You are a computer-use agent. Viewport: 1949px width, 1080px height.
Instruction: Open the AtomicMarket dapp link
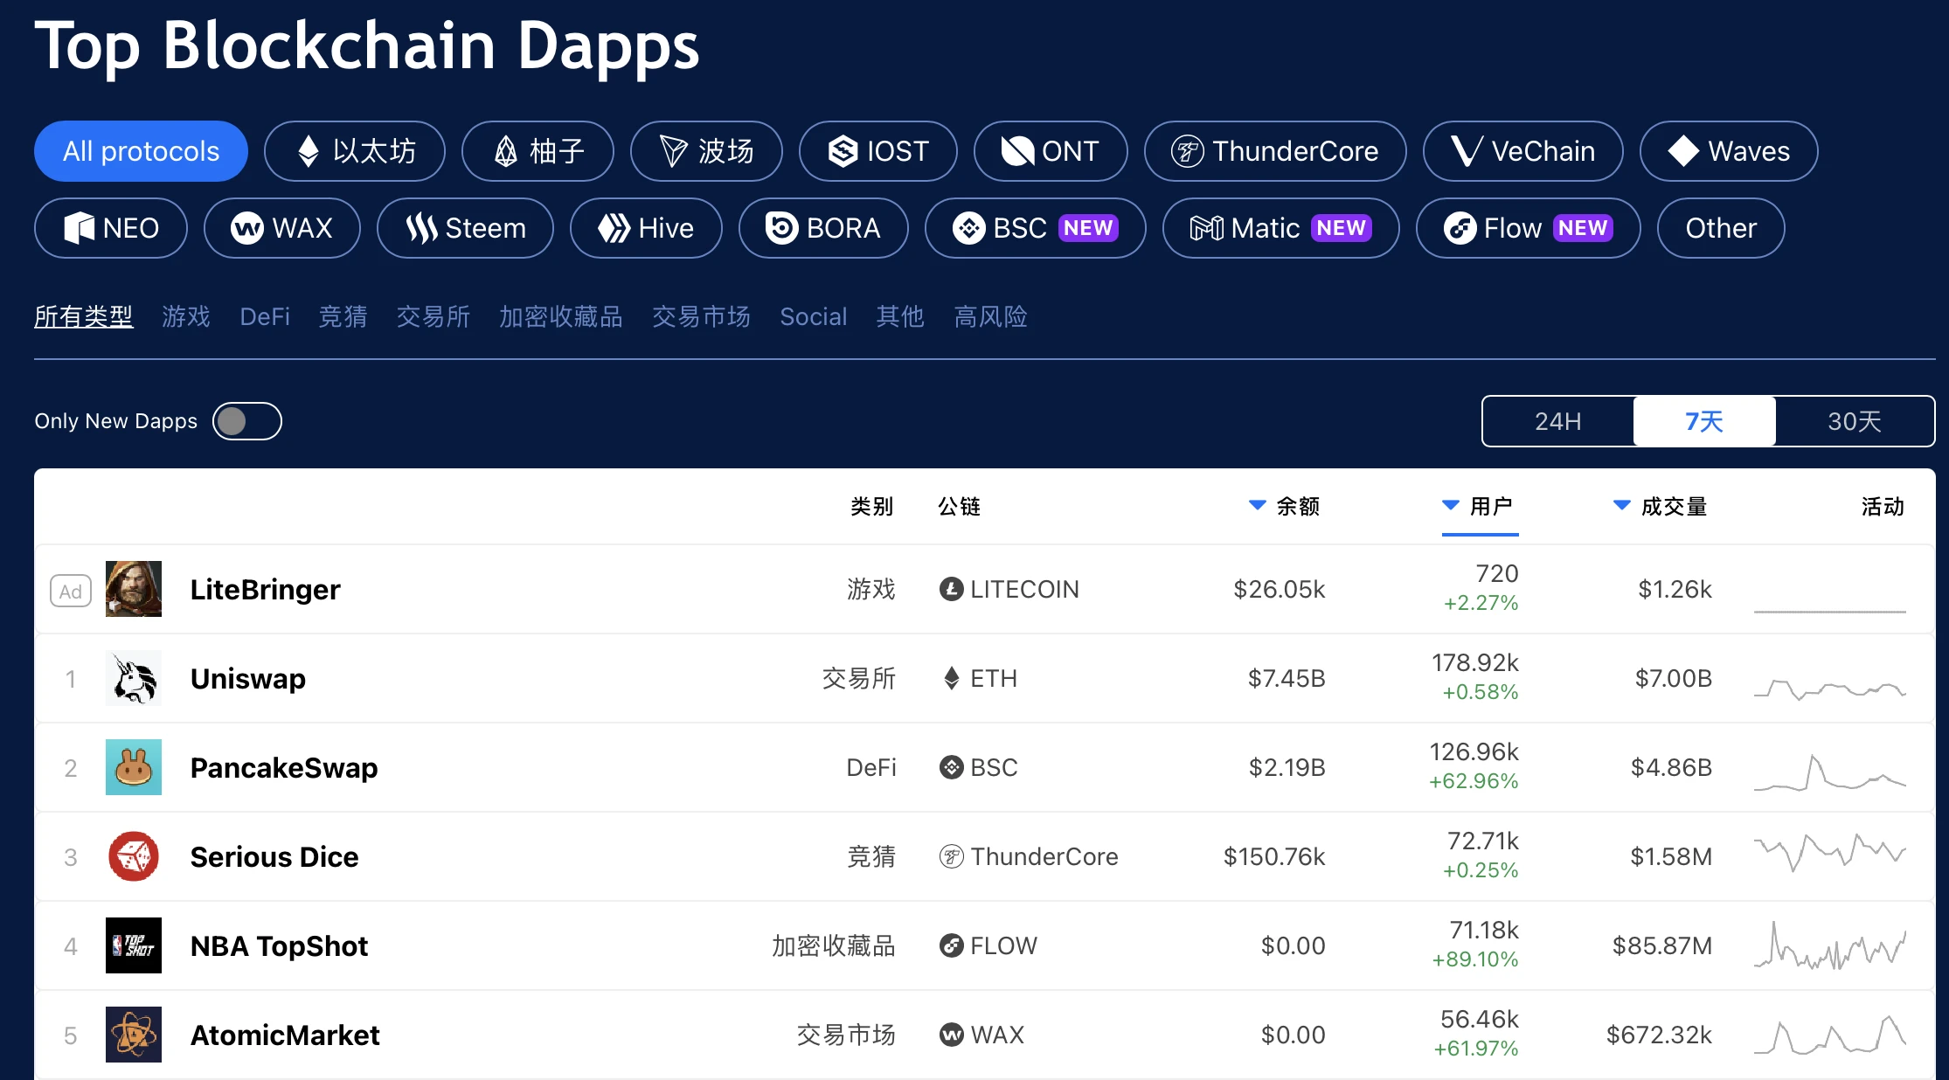(x=285, y=1035)
